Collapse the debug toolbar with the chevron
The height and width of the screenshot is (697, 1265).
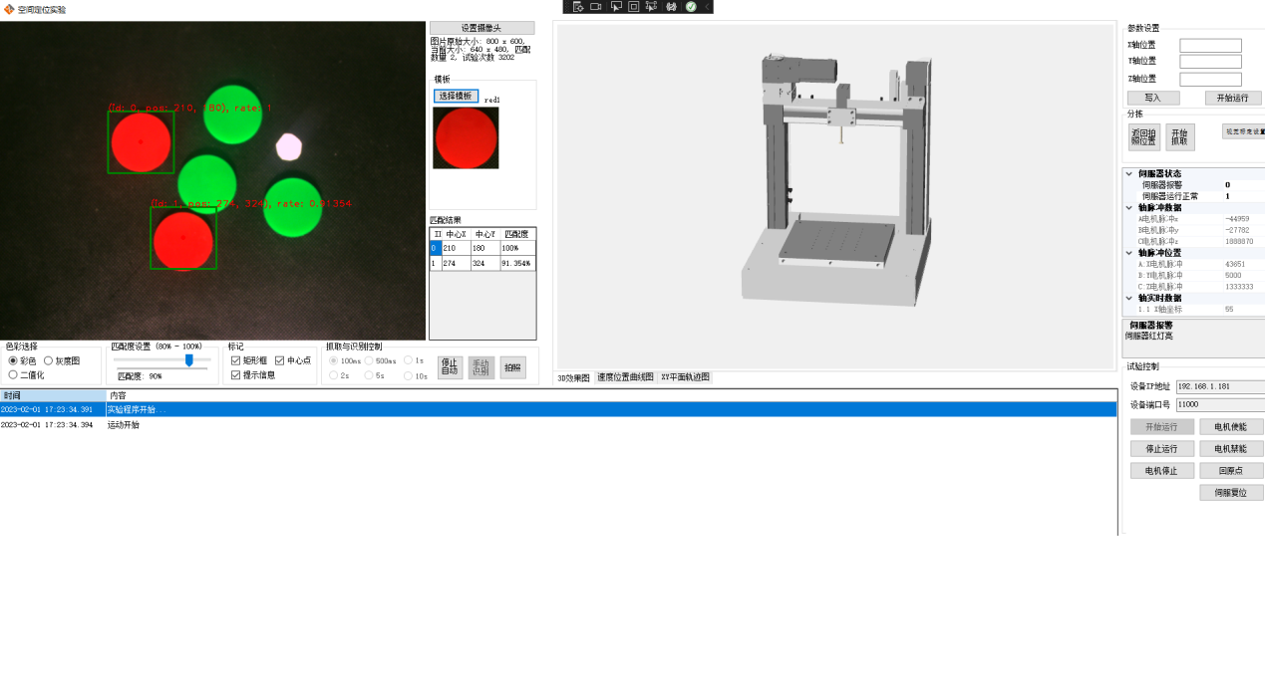point(707,7)
